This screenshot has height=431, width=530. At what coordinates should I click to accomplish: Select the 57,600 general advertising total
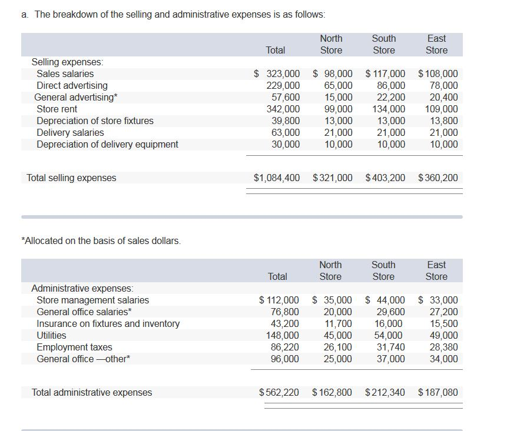click(x=286, y=97)
